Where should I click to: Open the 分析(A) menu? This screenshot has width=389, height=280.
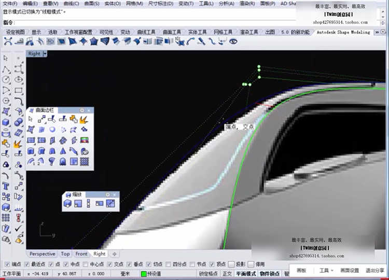pyautogui.click(x=227, y=4)
